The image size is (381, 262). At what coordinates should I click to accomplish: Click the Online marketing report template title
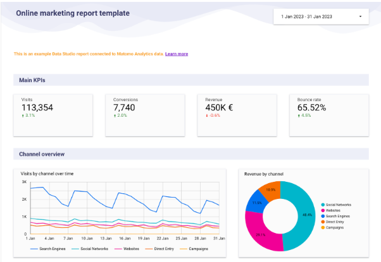(x=73, y=13)
